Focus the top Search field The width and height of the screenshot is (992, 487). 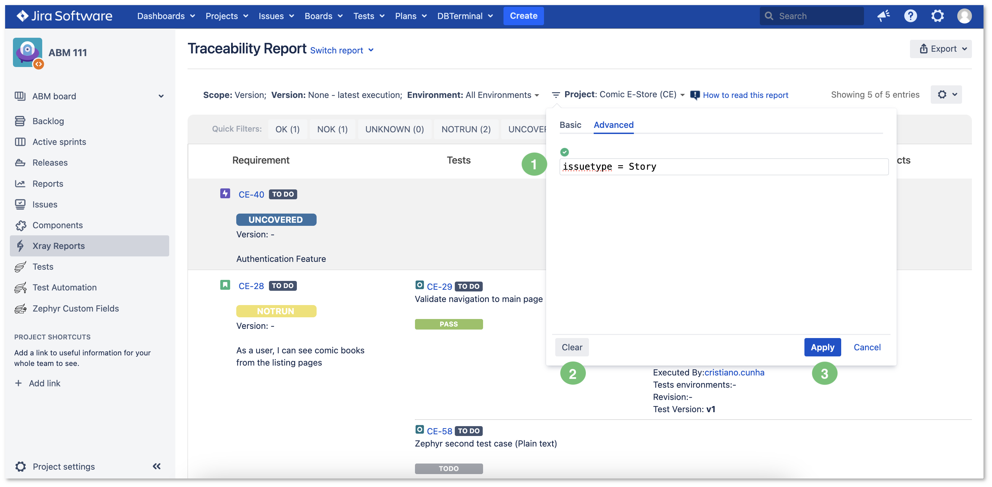(x=812, y=16)
